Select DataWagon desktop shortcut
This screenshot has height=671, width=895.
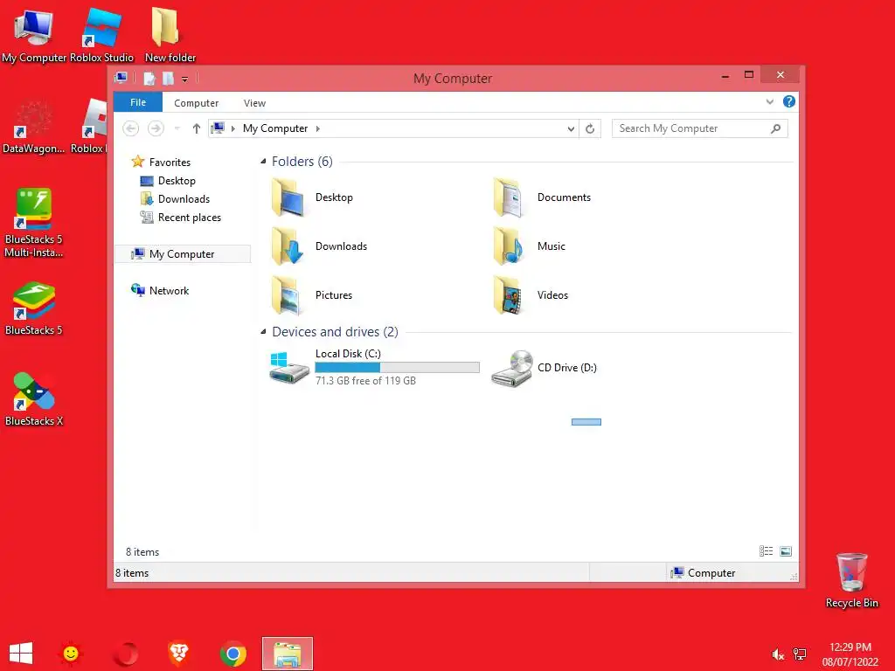[34, 127]
